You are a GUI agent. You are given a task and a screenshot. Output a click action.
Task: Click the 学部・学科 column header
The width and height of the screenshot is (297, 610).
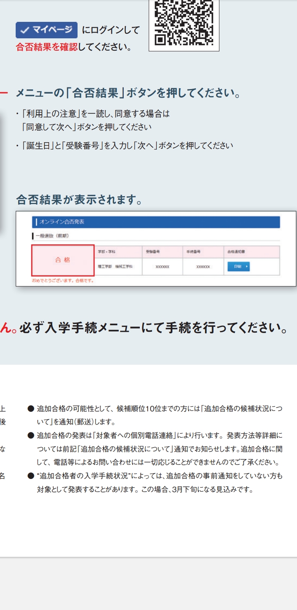106,251
